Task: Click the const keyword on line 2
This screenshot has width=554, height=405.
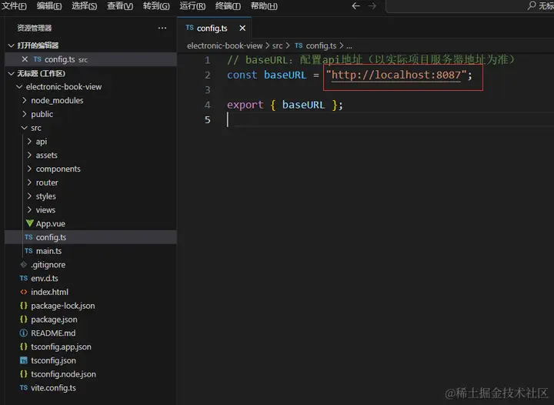Action: pyautogui.click(x=242, y=75)
